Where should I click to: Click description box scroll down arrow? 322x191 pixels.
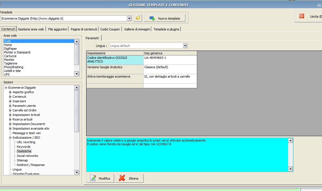[290, 169]
